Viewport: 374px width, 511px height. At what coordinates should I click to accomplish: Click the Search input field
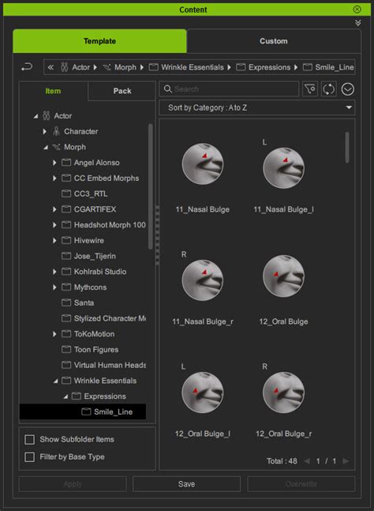[x=229, y=89]
